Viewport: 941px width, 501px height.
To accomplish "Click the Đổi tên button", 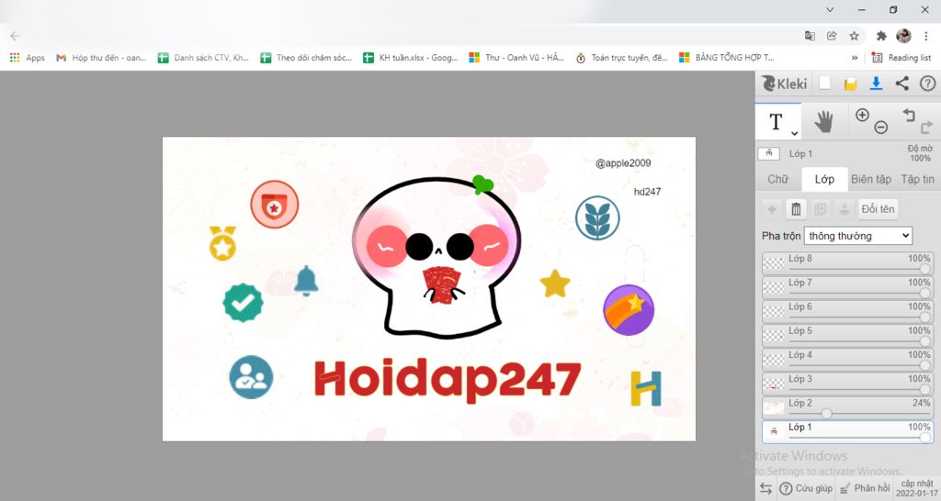I will 878,209.
